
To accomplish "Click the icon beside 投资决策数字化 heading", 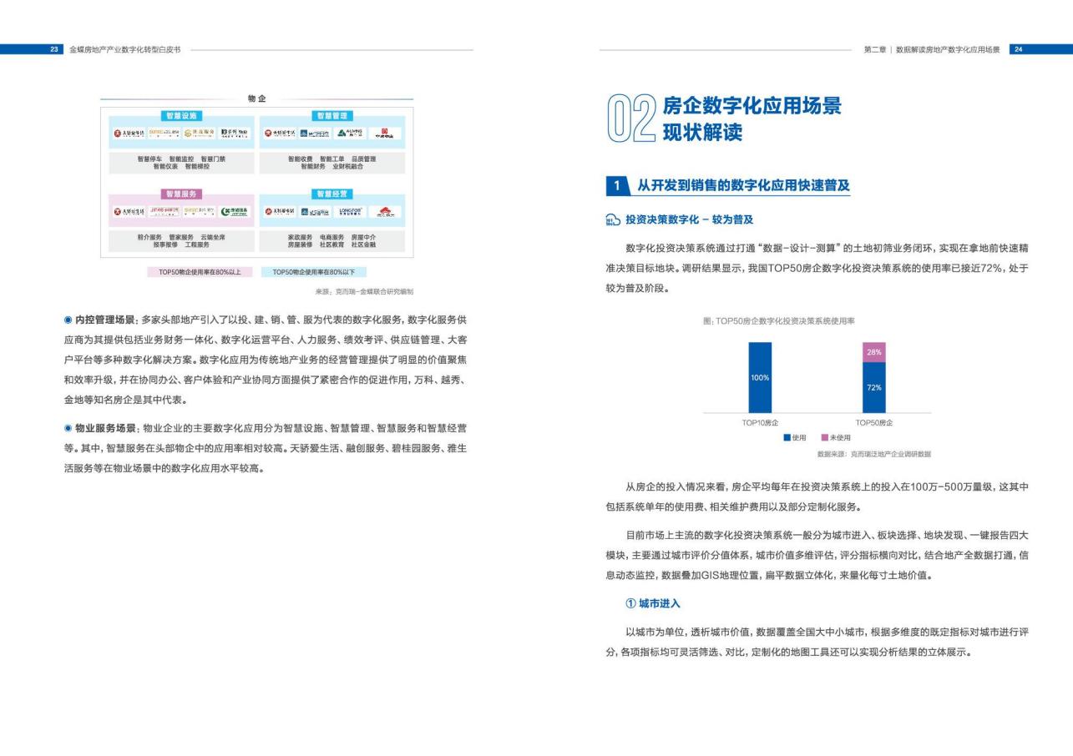I will (x=613, y=220).
